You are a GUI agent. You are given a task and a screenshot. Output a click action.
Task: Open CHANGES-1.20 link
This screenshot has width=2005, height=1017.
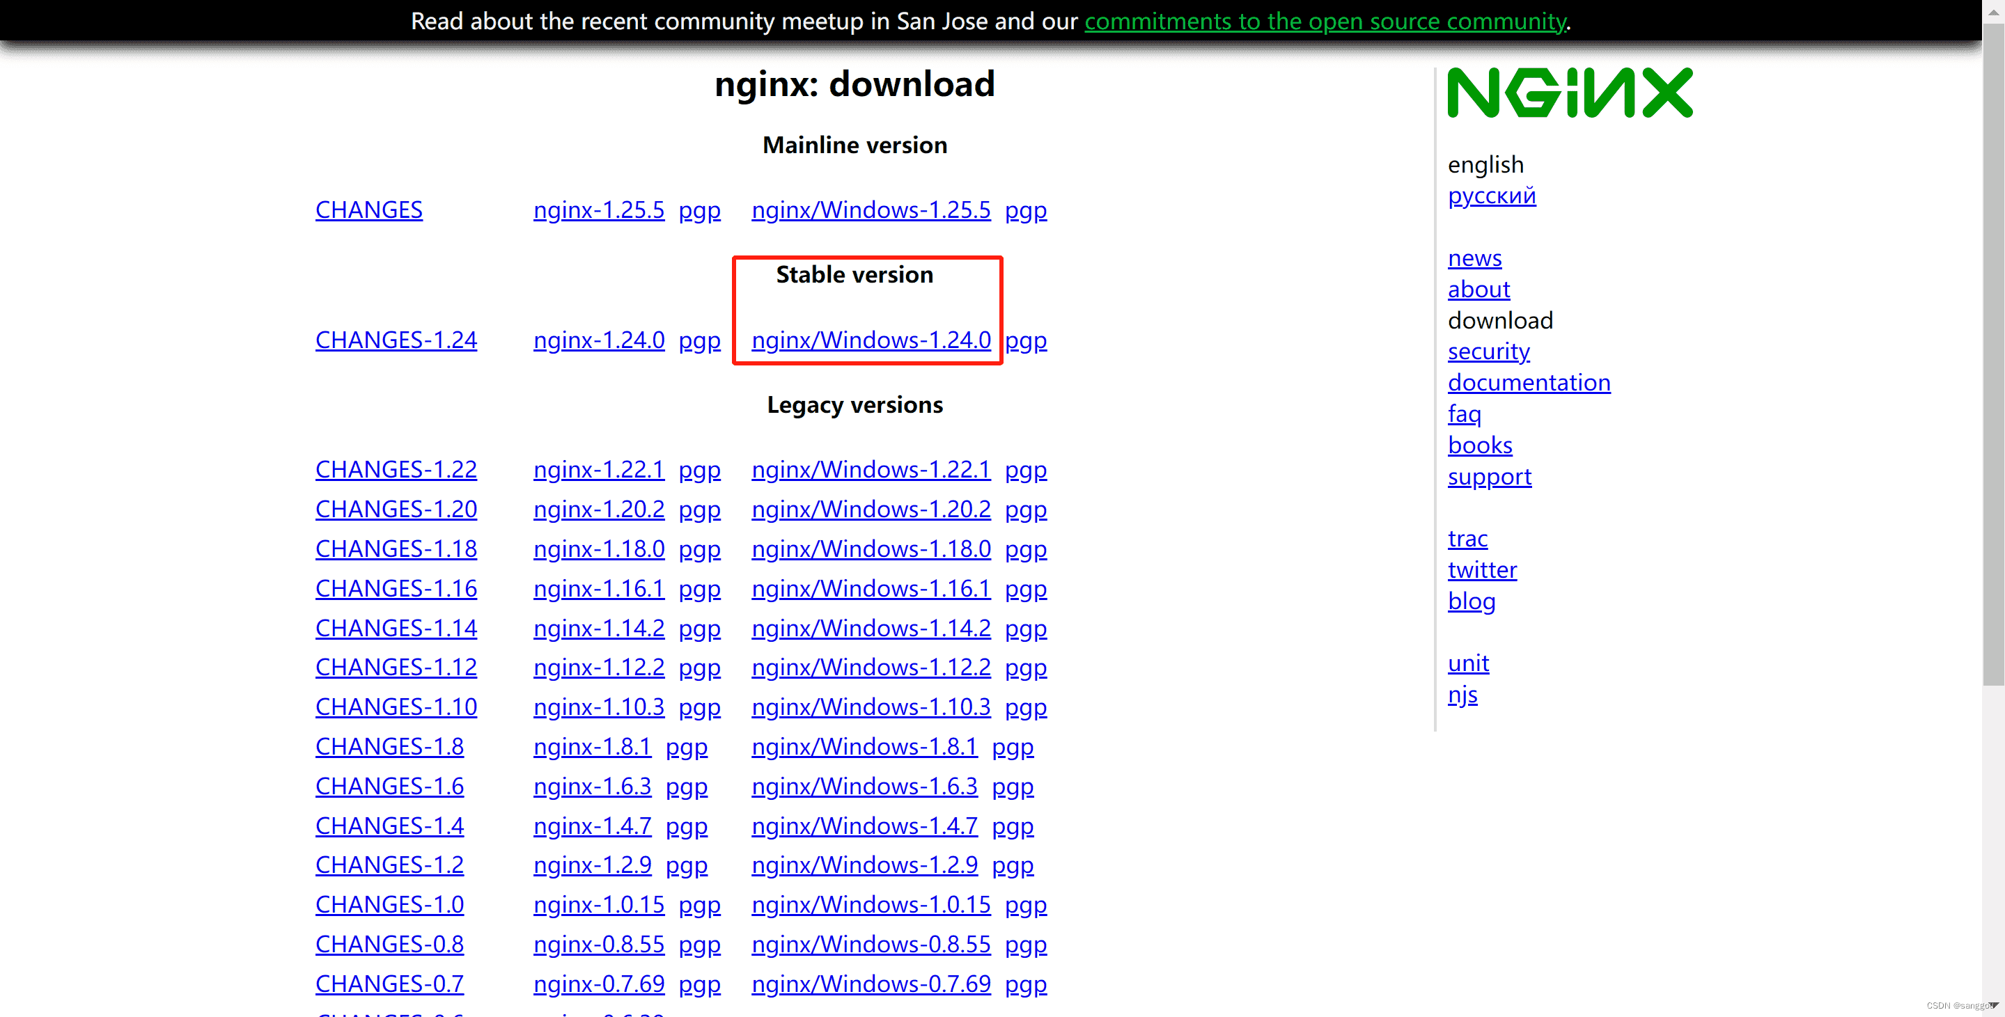(x=396, y=508)
